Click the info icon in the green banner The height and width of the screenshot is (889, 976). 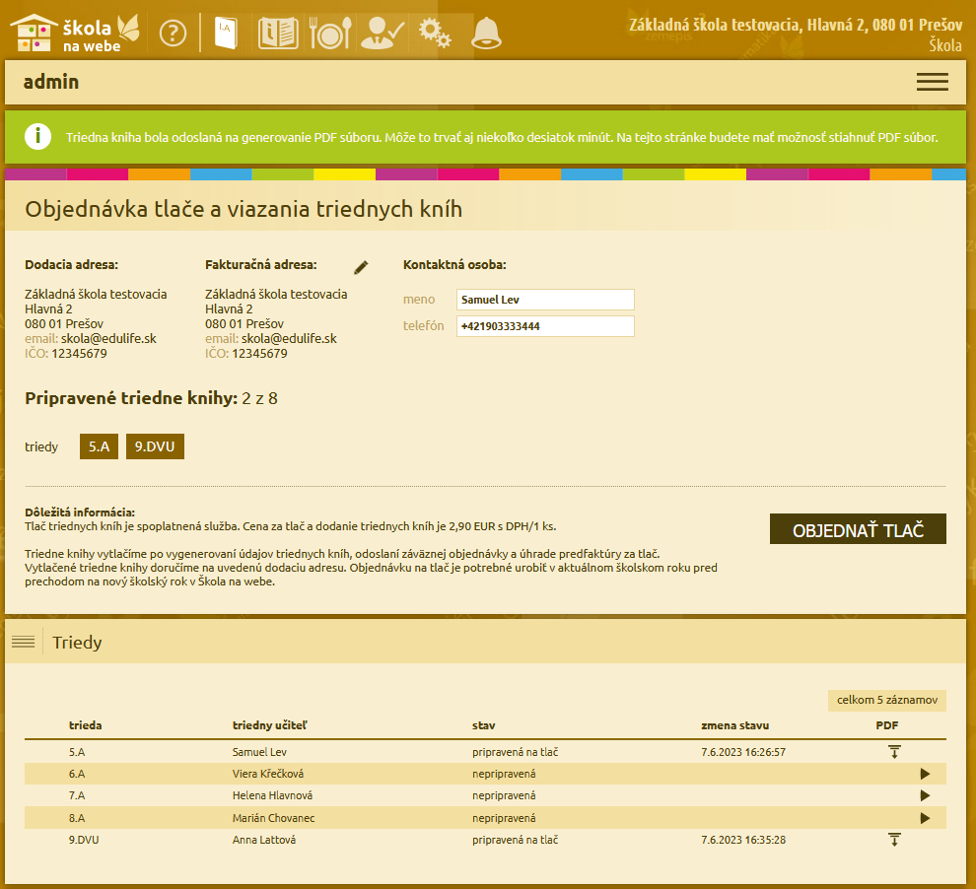[38, 136]
